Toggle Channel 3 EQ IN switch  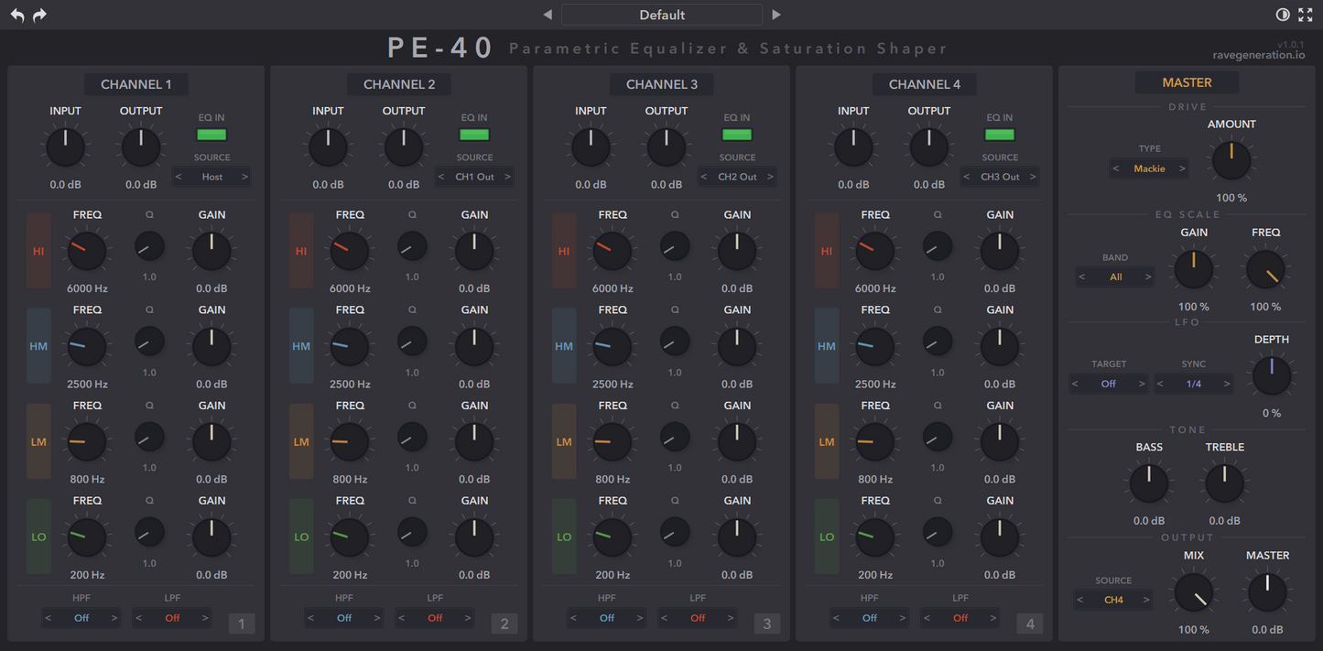pos(737,135)
